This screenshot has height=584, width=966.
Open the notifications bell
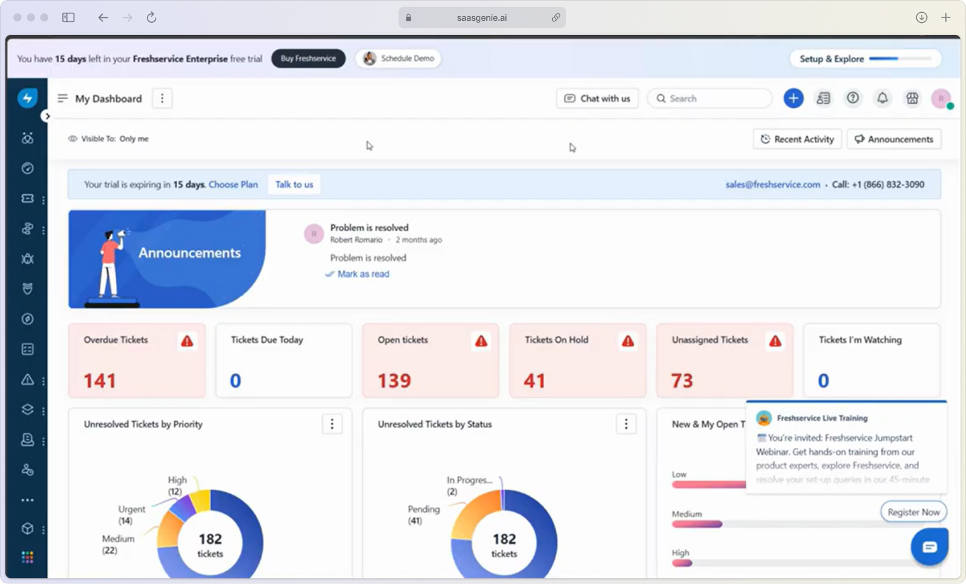882,99
